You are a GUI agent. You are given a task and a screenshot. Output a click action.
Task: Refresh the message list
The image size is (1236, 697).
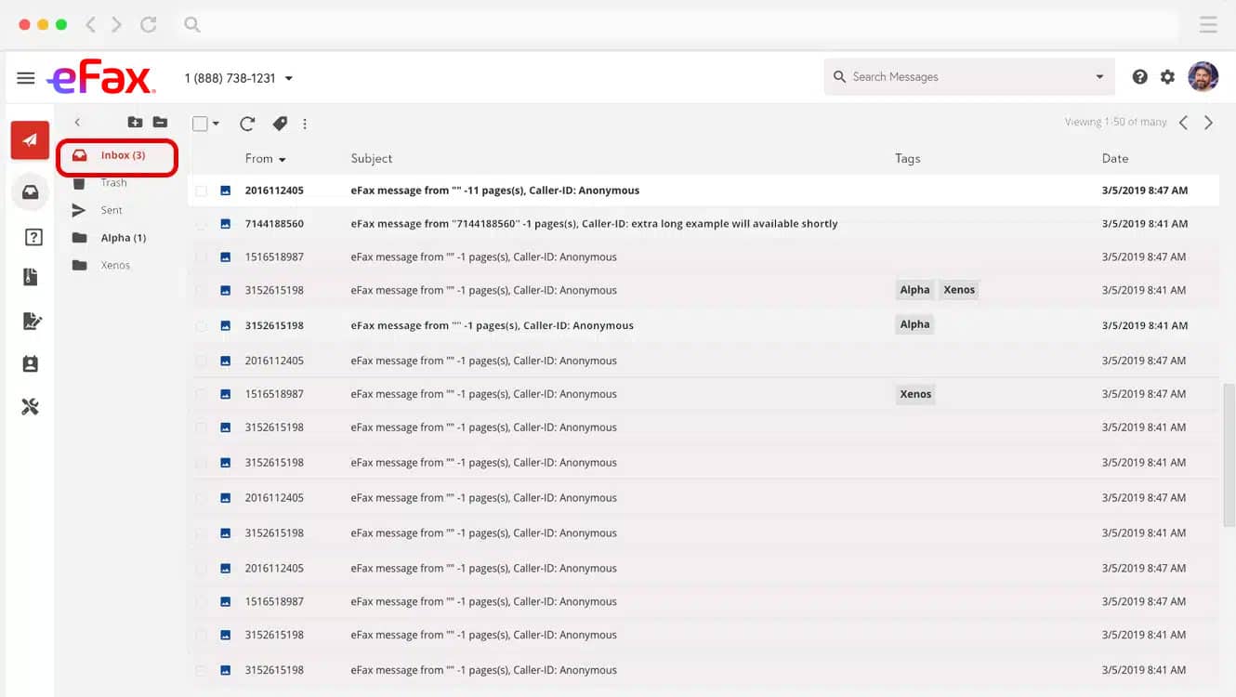click(x=247, y=123)
